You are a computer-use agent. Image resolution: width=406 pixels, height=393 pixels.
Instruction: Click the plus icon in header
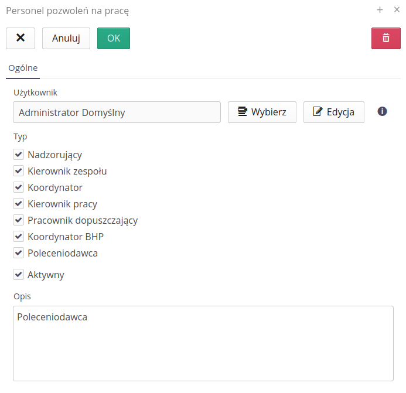point(380,10)
